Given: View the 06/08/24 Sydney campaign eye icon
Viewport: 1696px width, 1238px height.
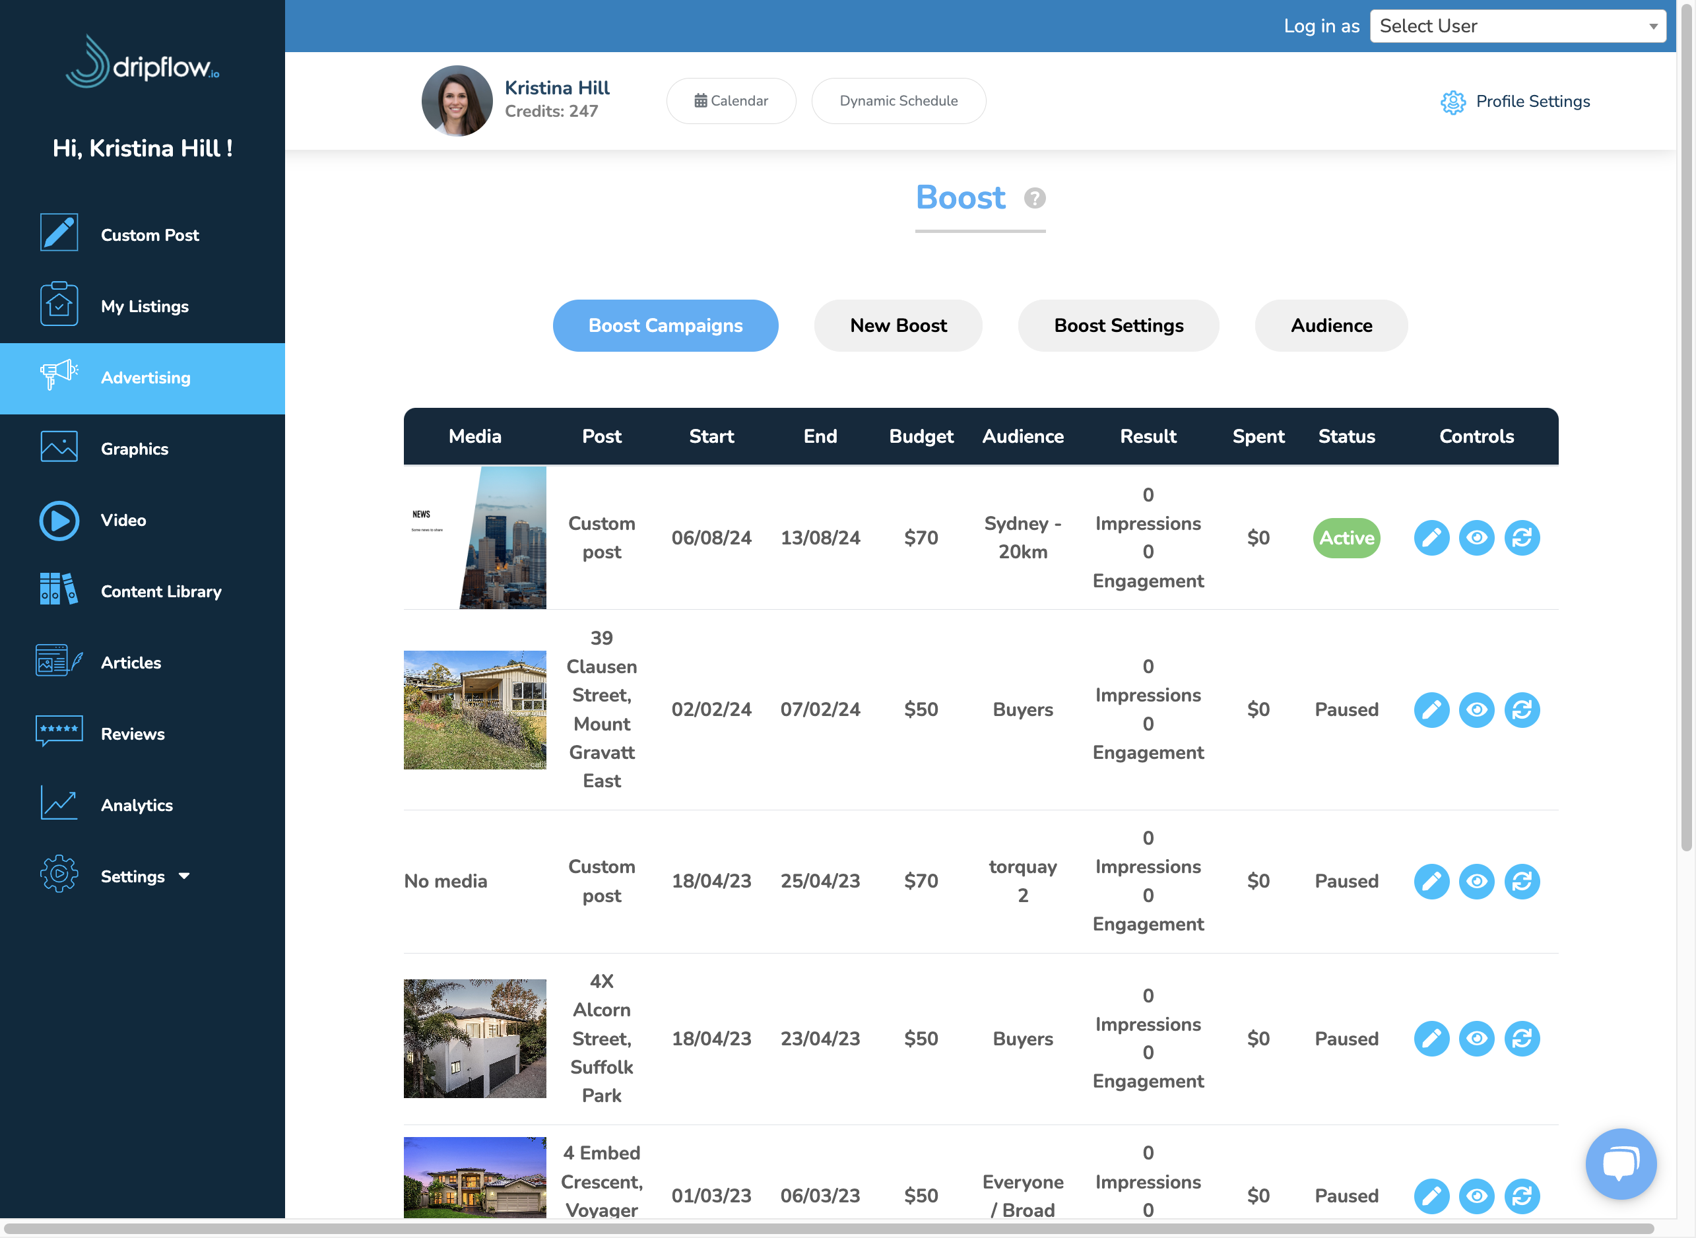Looking at the screenshot, I should pyautogui.click(x=1476, y=538).
